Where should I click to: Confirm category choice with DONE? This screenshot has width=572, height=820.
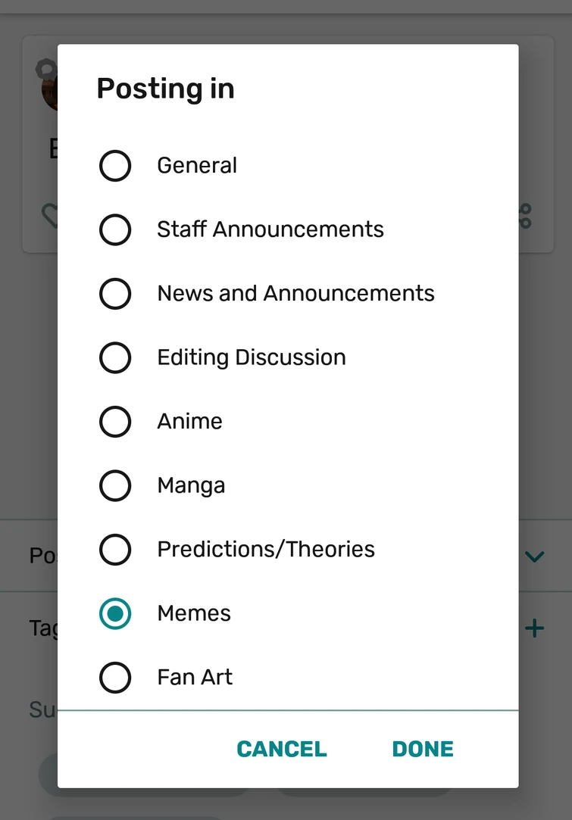(x=422, y=748)
